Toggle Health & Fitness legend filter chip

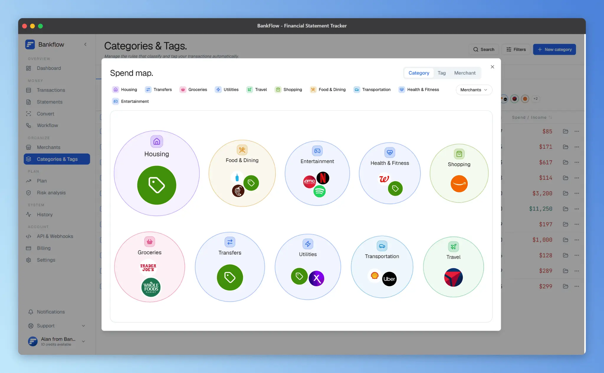click(x=419, y=90)
